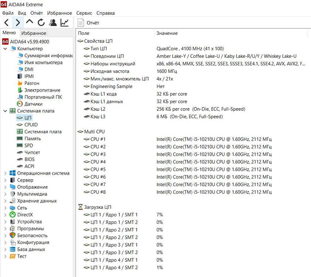Switch to the Избранное tab

point(34,33)
